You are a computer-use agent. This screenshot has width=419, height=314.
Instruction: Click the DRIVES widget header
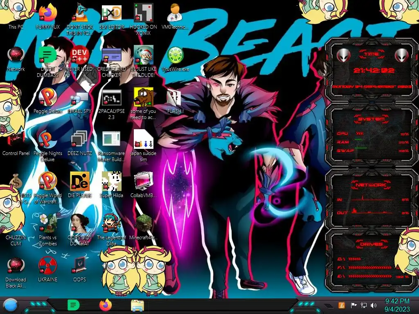click(371, 244)
